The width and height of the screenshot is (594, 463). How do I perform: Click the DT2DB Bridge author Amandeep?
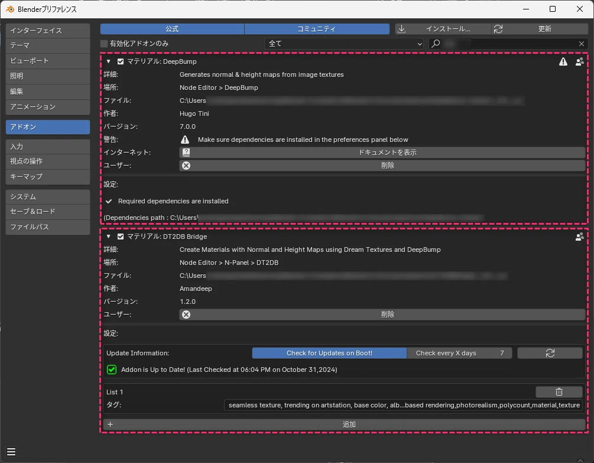196,289
